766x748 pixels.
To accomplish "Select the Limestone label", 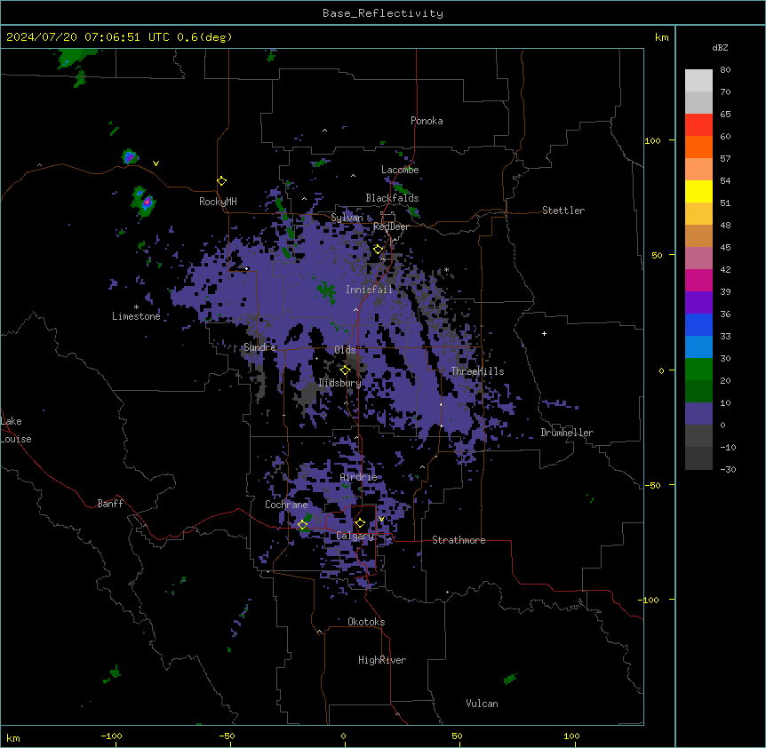I will 136,316.
